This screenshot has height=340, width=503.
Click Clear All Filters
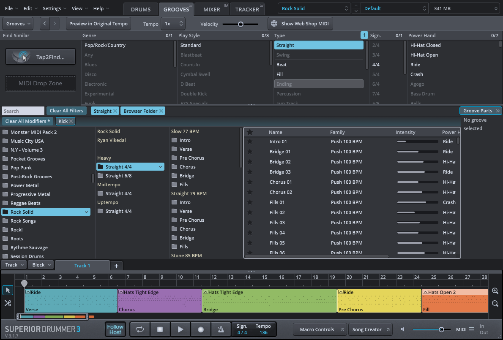click(66, 111)
